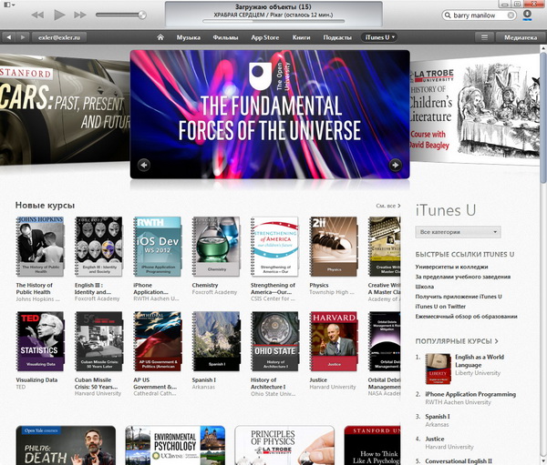Viewport: 547px width, 465px height.
Task: Click the barry manilow search field
Action: (480, 16)
